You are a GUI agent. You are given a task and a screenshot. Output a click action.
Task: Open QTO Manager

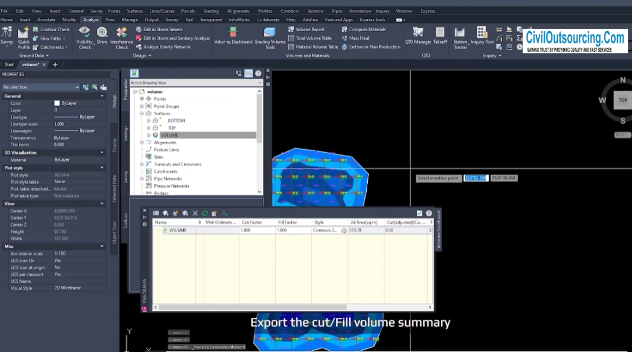coord(418,35)
